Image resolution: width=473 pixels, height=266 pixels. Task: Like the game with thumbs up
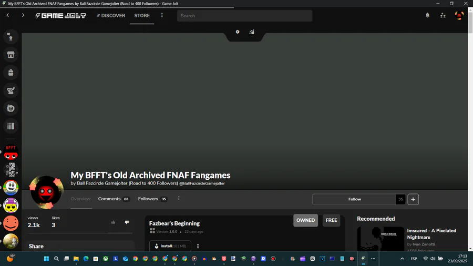tap(113, 222)
